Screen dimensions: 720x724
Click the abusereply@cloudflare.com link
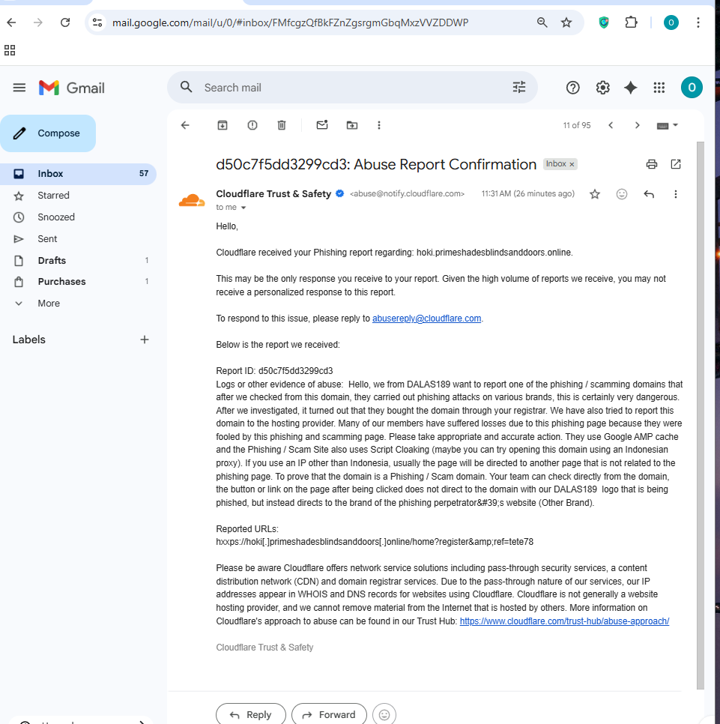tap(426, 318)
